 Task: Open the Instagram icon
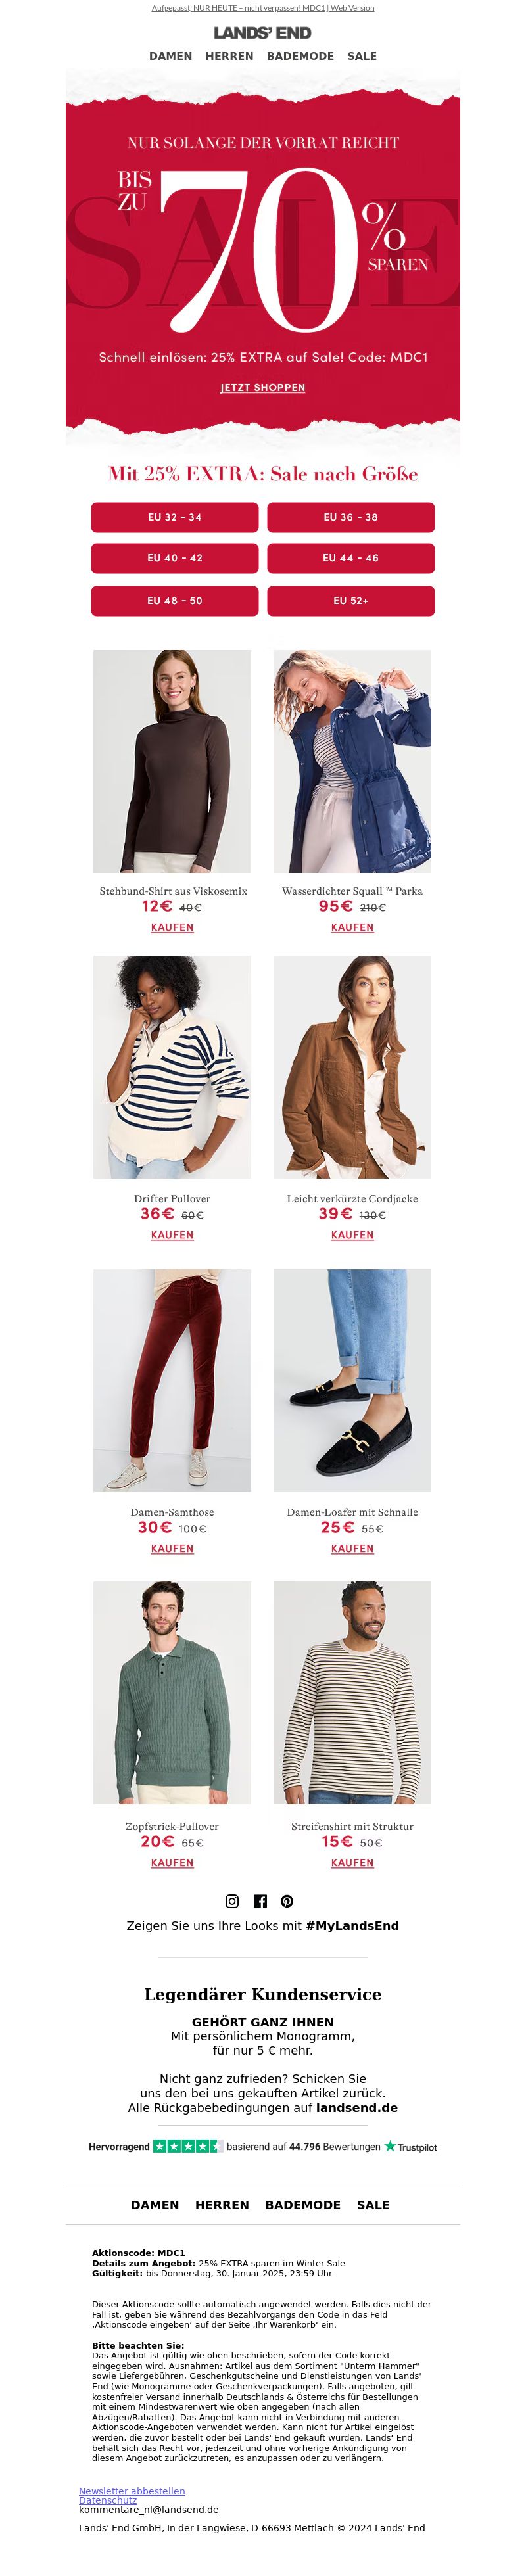click(x=232, y=1901)
